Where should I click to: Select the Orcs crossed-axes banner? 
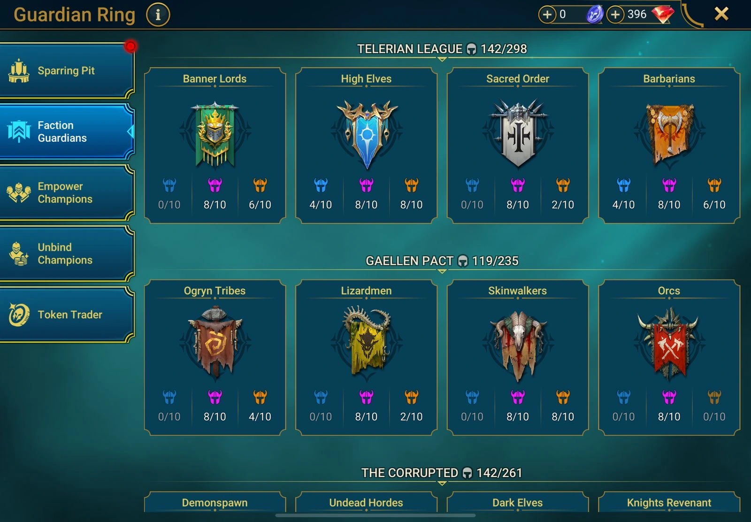tap(669, 344)
